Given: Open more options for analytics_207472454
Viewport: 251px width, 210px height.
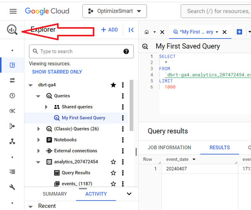Looking at the screenshot, I should coord(123,162).
